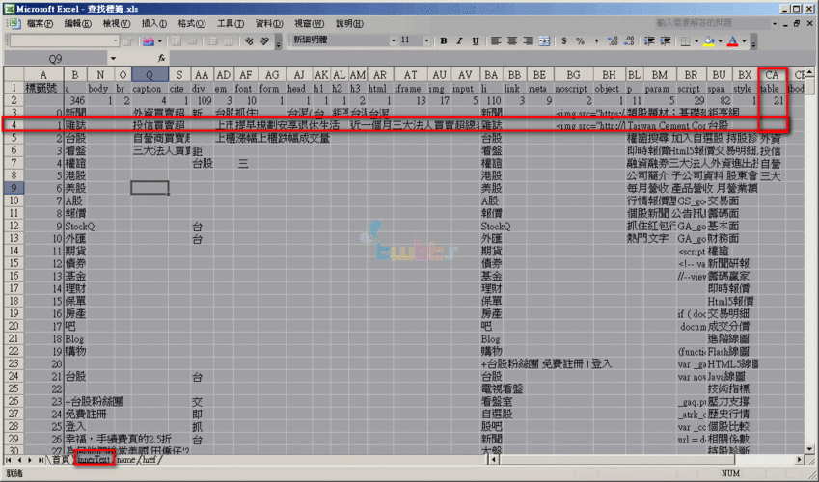The height and width of the screenshot is (482, 819).
Task: Open the help question box dropdown arrow
Action: [774, 23]
